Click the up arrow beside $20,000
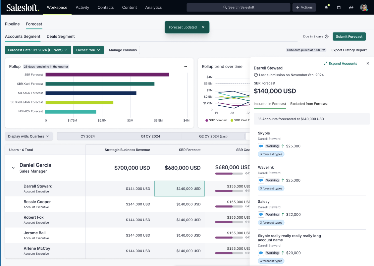This screenshot has width=374, height=266. click(x=283, y=253)
